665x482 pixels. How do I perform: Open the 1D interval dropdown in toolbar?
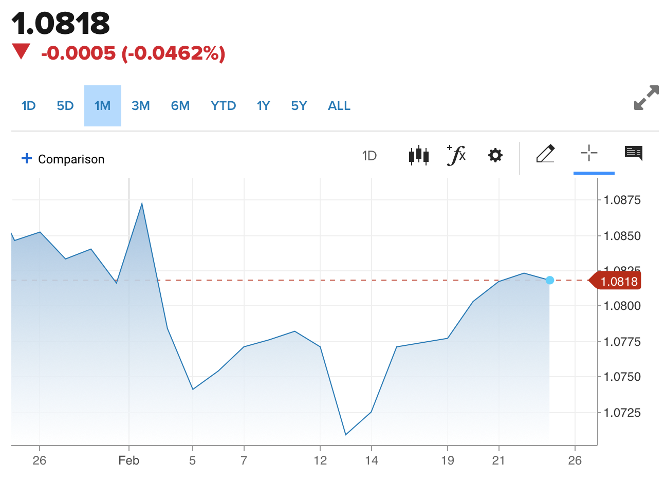click(370, 156)
